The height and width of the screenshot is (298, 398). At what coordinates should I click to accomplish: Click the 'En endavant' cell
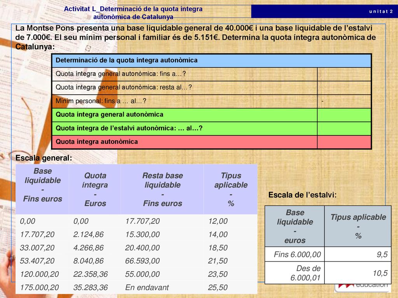pos(147,288)
